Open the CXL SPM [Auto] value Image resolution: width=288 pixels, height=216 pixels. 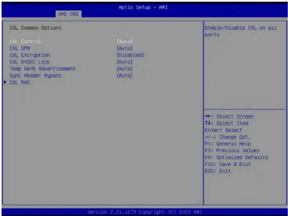[x=125, y=48]
